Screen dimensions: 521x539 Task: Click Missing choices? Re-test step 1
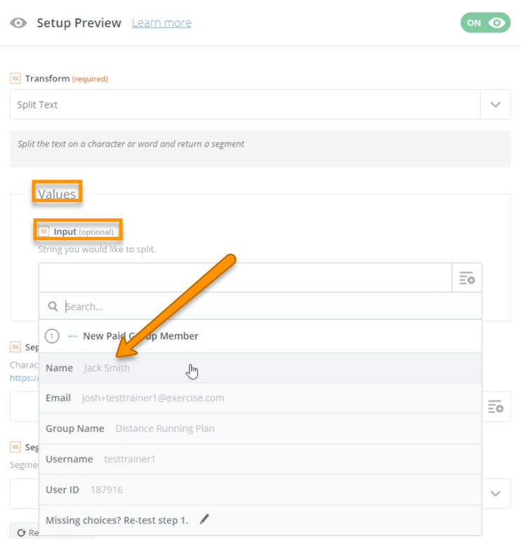click(117, 520)
